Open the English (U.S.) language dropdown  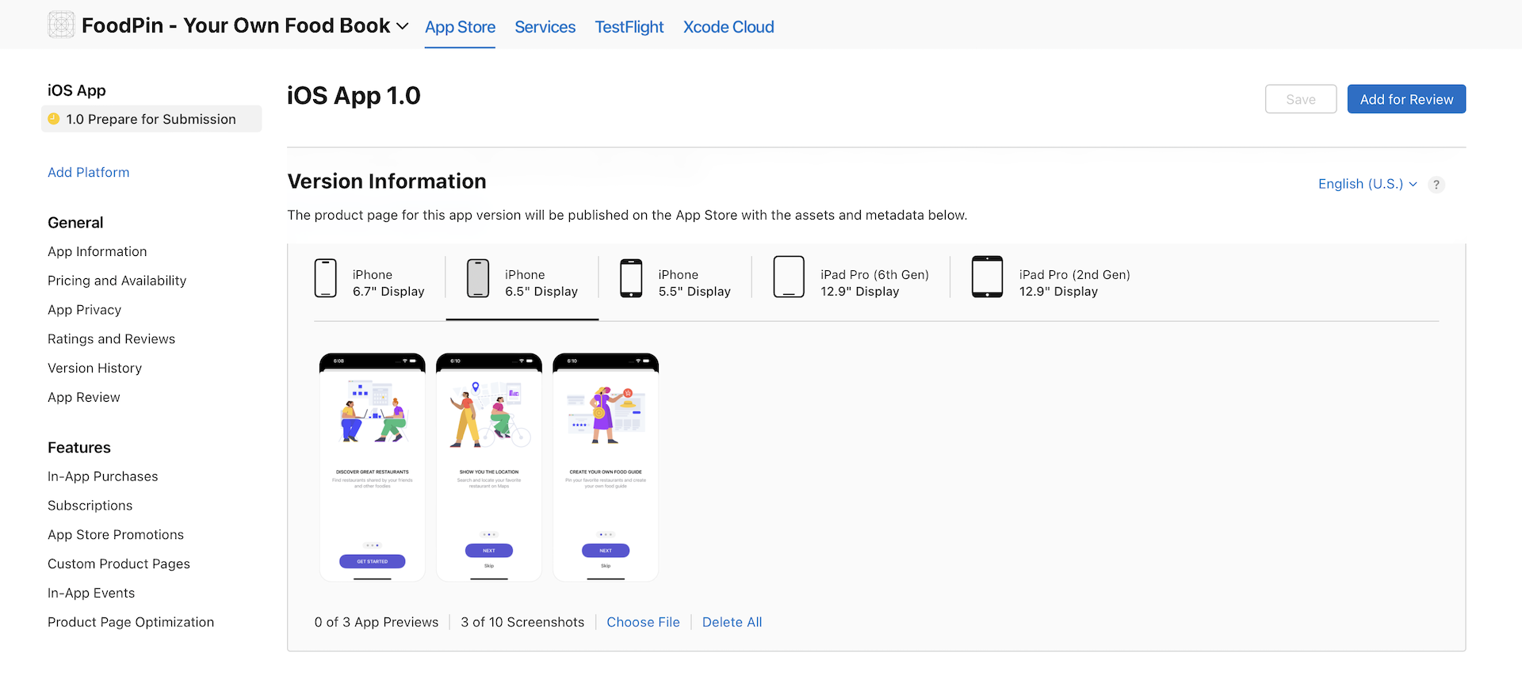pos(1367,184)
